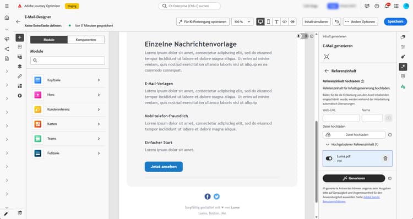Open the layers tree icon in rail
Screen dimensions: 413x219
[x=20, y=67]
